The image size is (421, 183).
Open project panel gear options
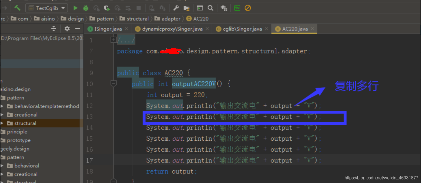[67, 29]
